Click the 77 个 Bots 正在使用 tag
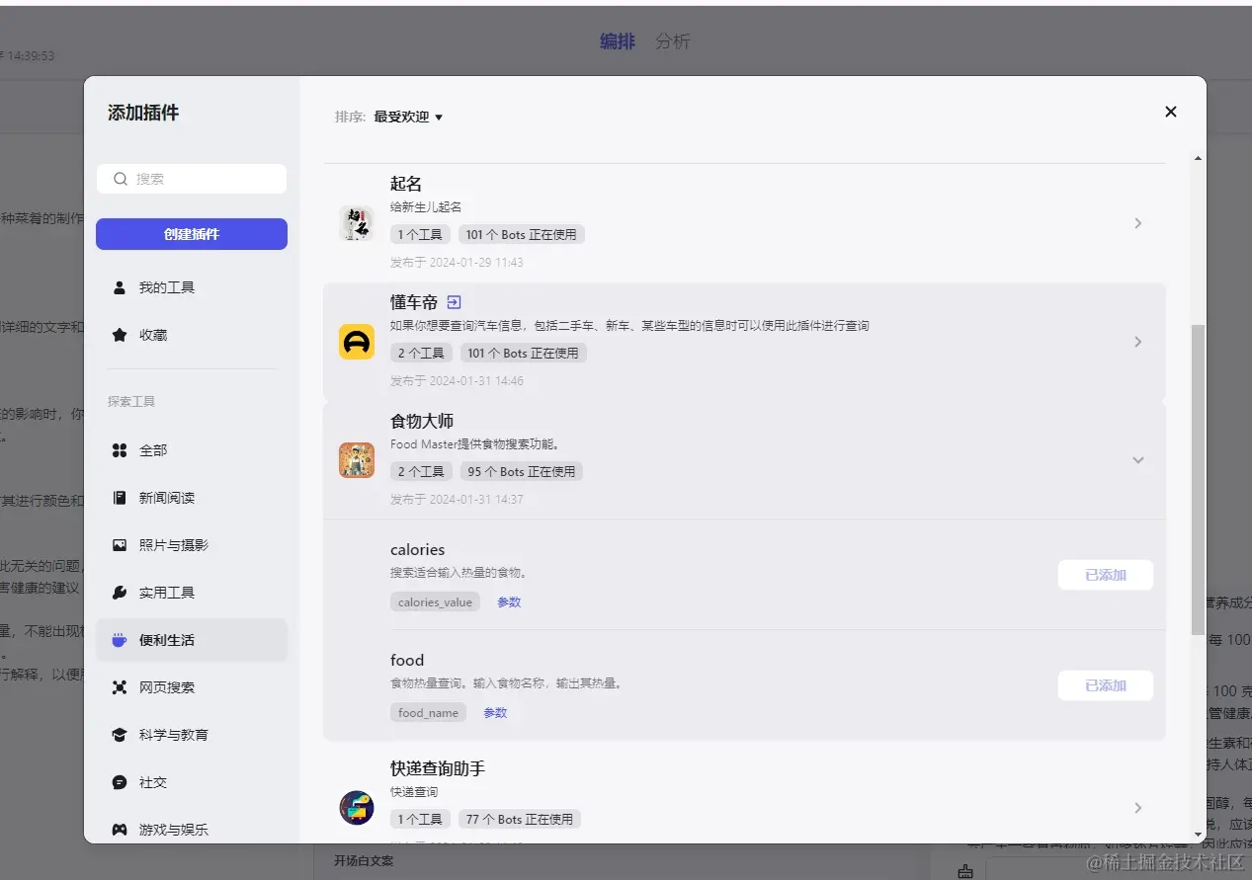The width and height of the screenshot is (1252, 880). (520, 820)
